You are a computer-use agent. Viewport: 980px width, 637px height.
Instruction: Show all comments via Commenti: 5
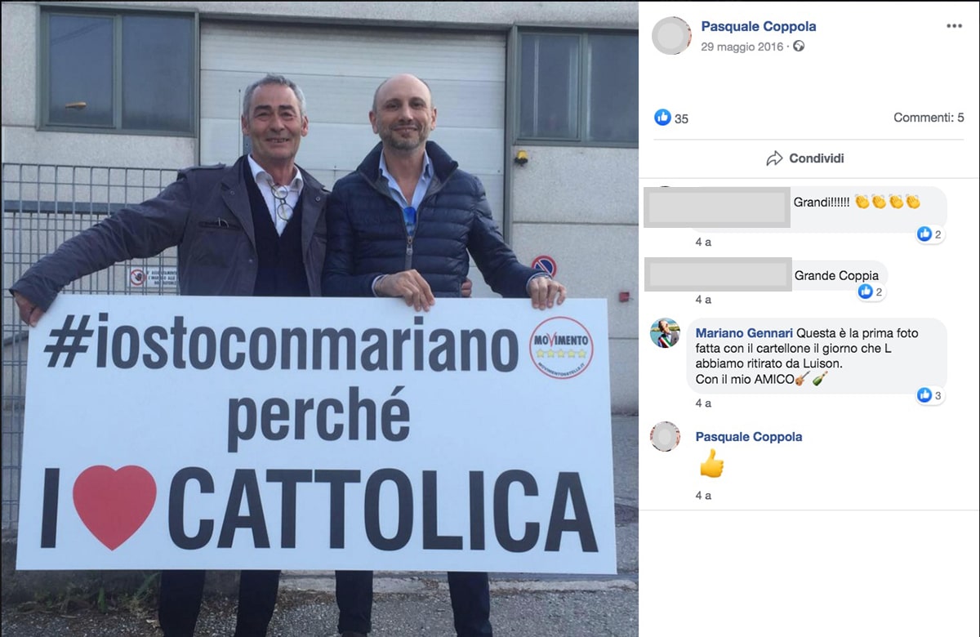coord(929,118)
